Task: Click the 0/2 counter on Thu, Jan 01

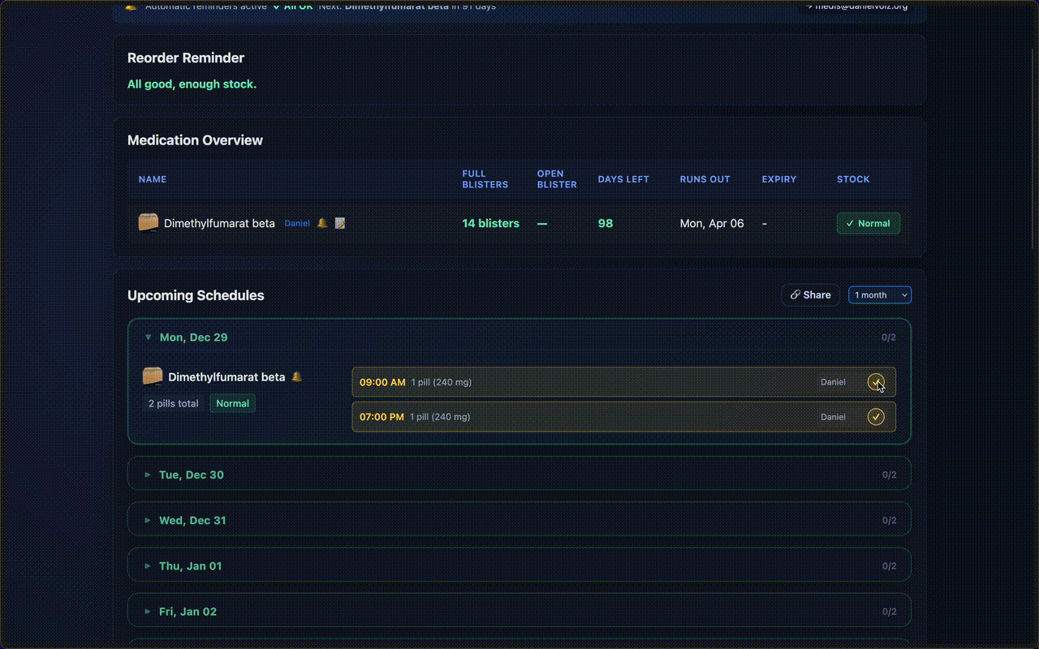Action: click(x=890, y=566)
